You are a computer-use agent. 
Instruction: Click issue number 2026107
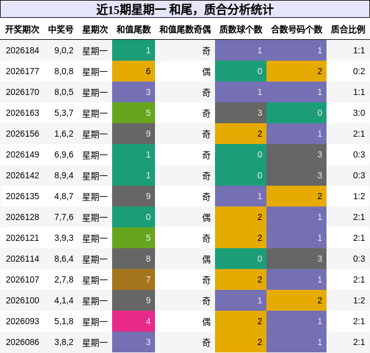tap(23, 279)
